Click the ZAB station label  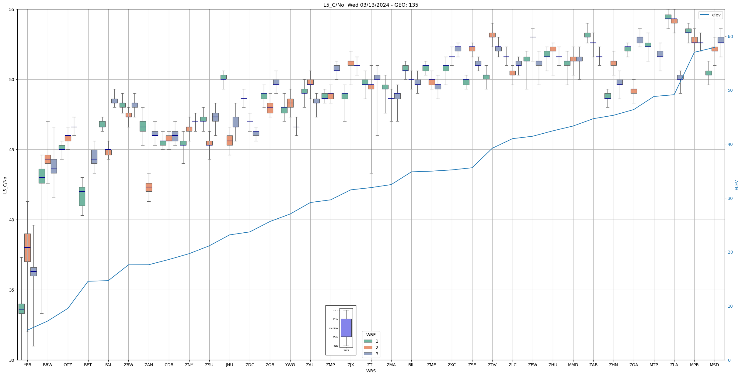pyautogui.click(x=593, y=365)
